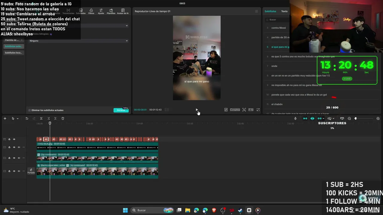Click the icon left of the Completa button
Viewport: 383px width, 215px height.
point(226,110)
